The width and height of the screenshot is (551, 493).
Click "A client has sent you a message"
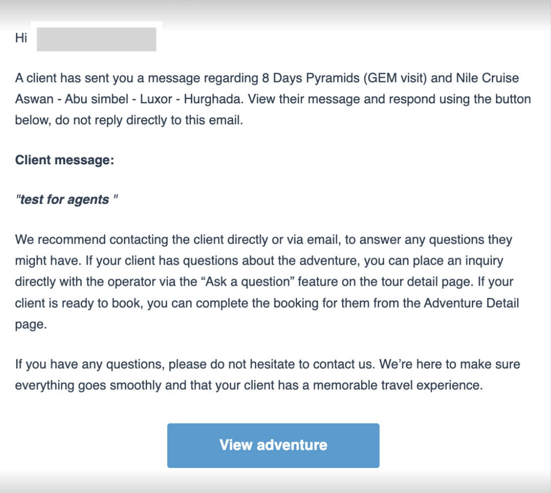(97, 78)
